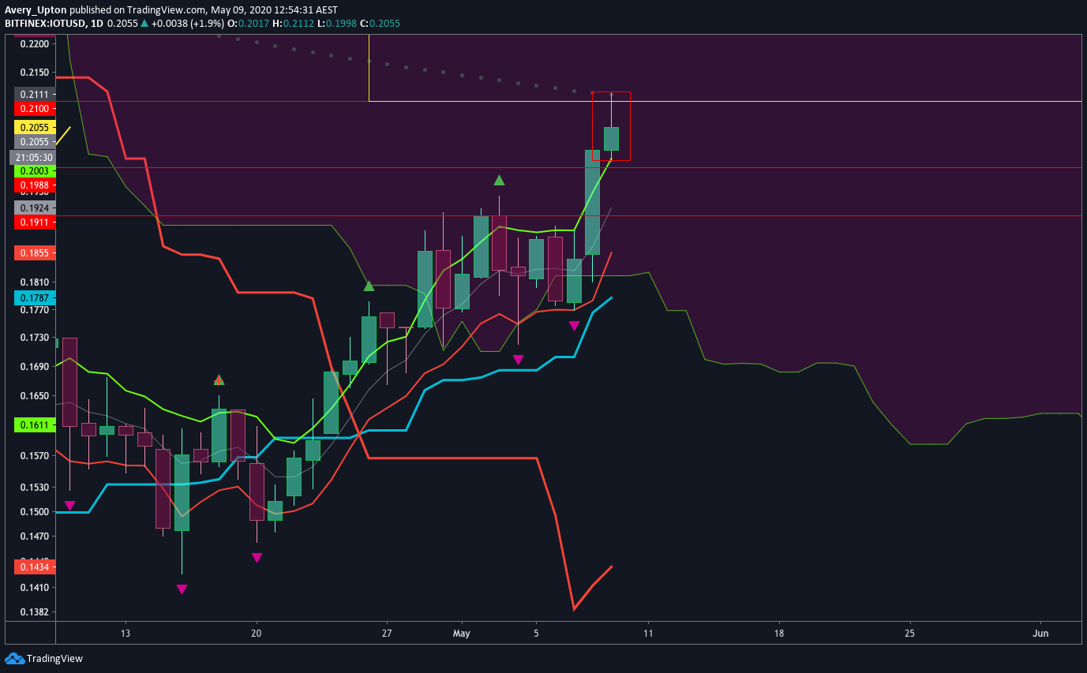Click the green up triangle above early May candles
Screen dimensions: 1087x673
(499, 181)
